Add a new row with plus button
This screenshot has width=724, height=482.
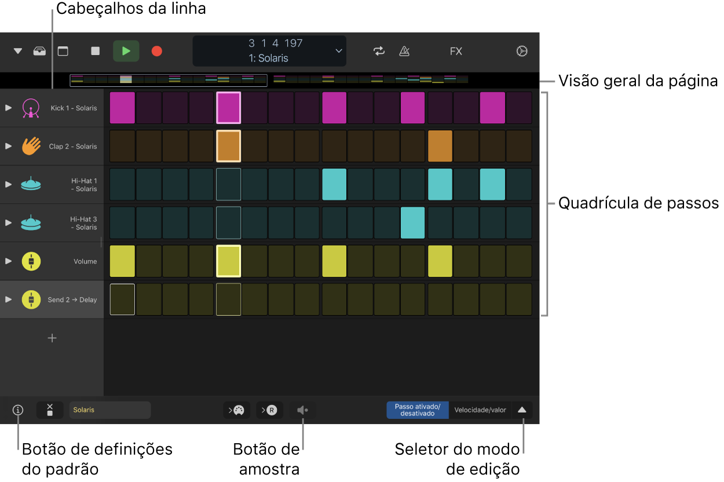pos(52,338)
